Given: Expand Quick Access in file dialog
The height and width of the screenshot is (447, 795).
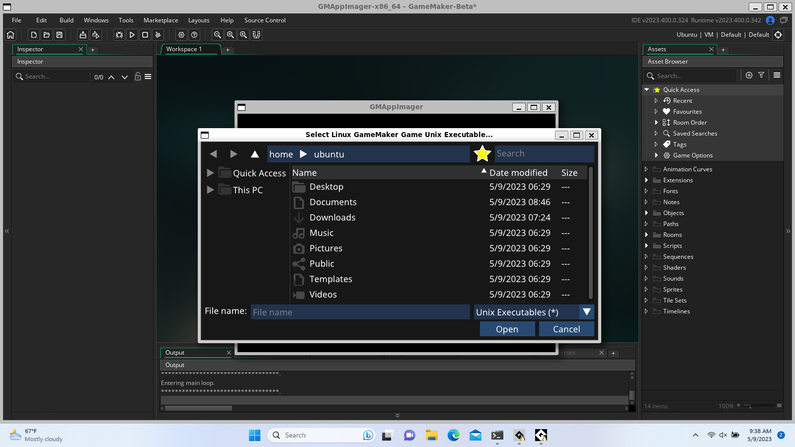Looking at the screenshot, I should pyautogui.click(x=210, y=173).
